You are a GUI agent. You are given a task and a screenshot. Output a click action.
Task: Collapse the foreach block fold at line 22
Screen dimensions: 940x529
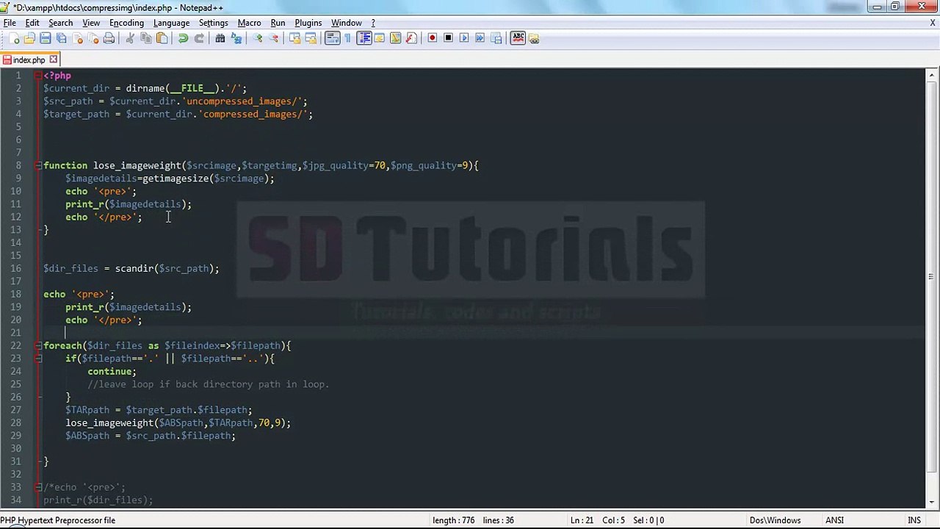coord(37,345)
